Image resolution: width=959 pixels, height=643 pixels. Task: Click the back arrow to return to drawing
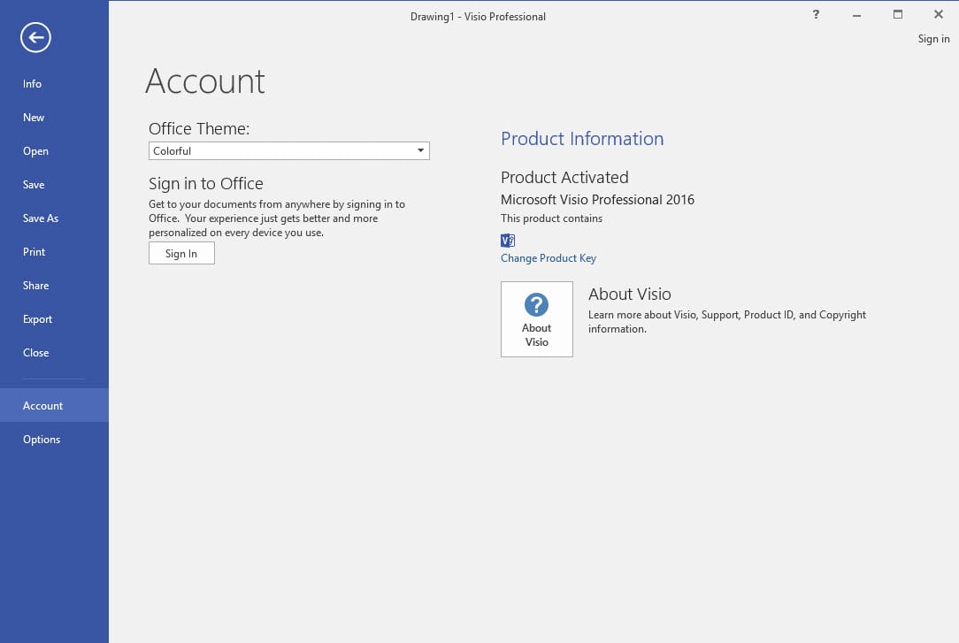click(x=35, y=37)
